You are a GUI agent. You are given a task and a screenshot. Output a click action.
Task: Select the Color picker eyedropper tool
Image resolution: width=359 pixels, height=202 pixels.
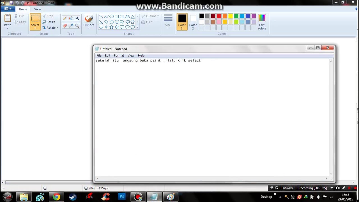click(x=71, y=26)
